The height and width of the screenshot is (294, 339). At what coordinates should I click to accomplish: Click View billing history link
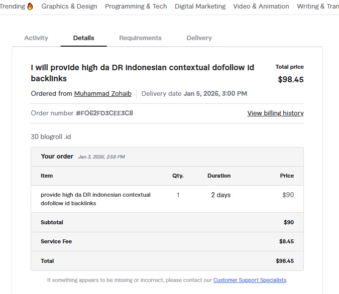click(275, 113)
